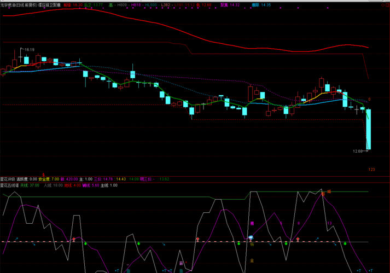The height and width of the screenshot is (273, 390).
Task: Click the magenta 13 label in the lower indicator
Action: pos(329,223)
